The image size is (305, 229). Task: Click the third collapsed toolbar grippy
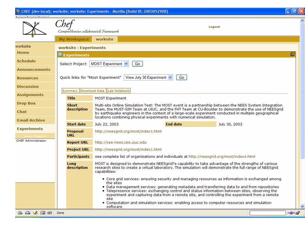[x=44, y=17]
